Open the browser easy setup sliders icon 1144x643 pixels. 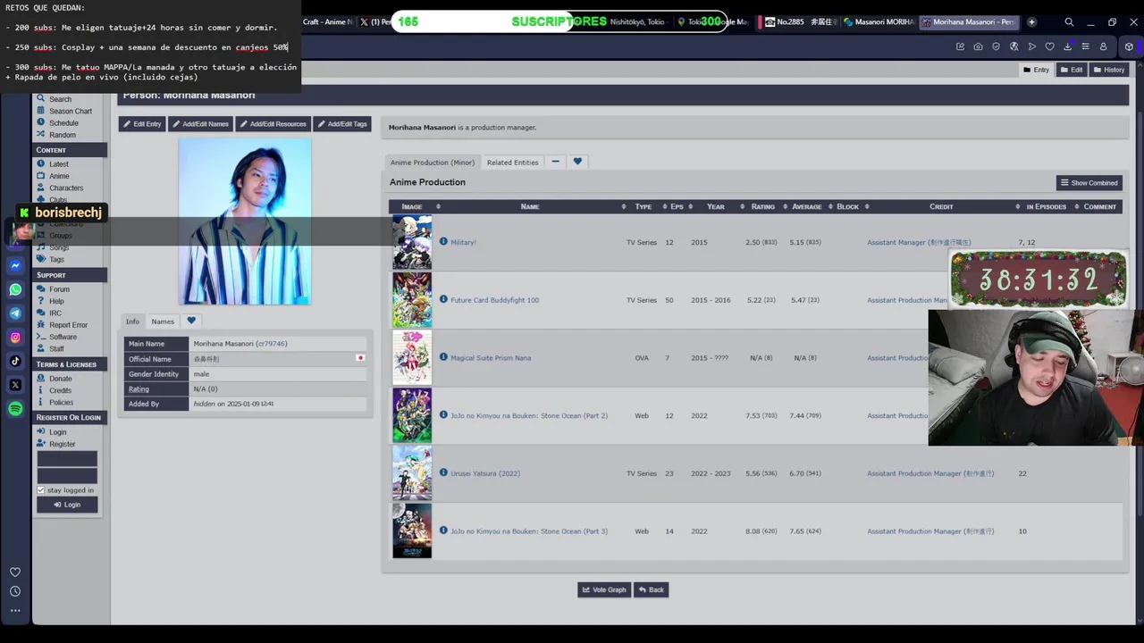(x=1085, y=46)
